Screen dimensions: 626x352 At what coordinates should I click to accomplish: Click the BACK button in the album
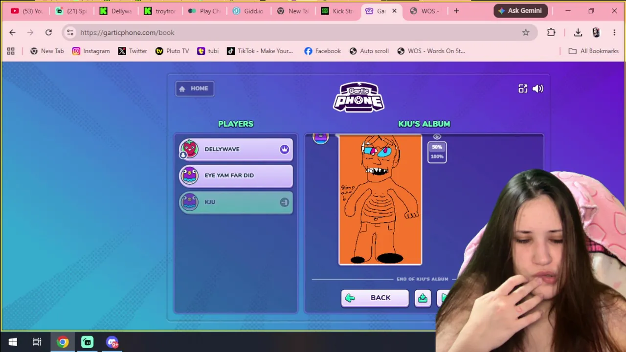click(375, 298)
